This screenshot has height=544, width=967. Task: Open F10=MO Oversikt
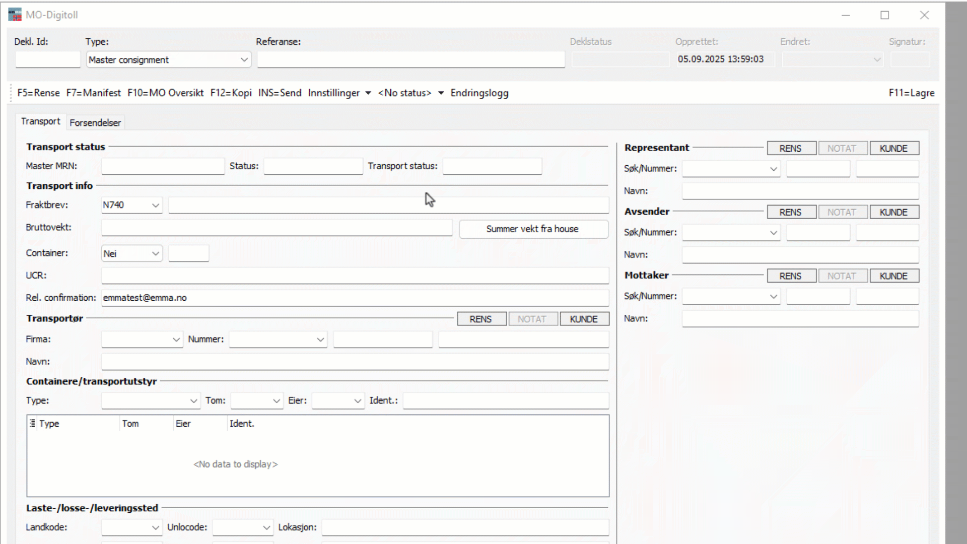[x=166, y=93]
